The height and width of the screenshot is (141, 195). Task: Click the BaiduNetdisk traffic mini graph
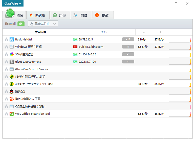click(179, 40)
